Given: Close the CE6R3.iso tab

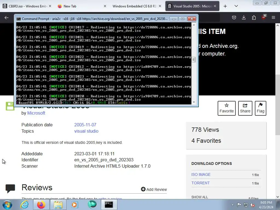Looking at the screenshot, I should pos(50,6).
